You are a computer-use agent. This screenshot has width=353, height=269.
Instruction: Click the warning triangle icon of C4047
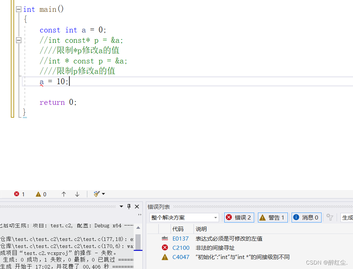point(165,257)
